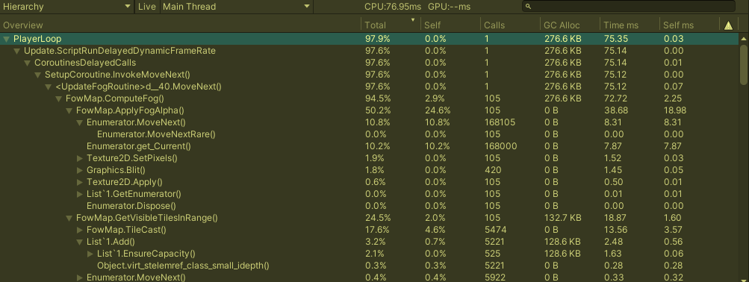Image resolution: width=749 pixels, height=282 pixels.
Task: Collapse the PlayerLoop row
Action: (x=6, y=39)
